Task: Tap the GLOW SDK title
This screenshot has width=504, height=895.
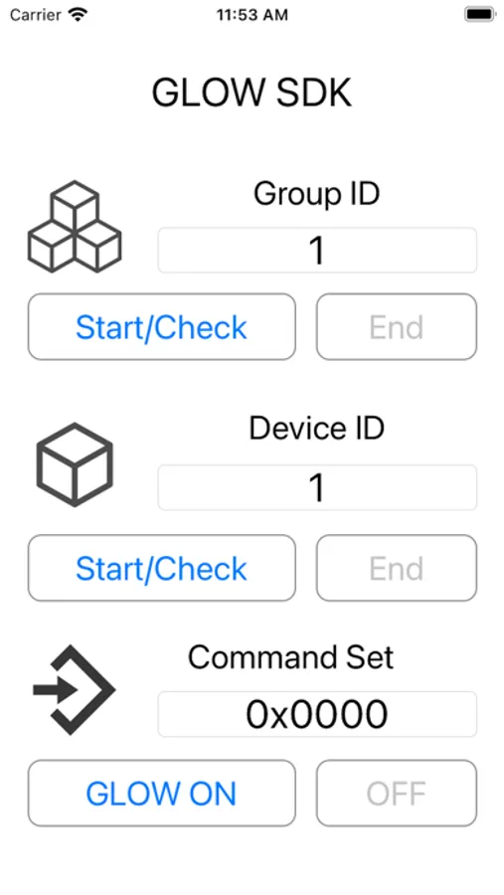Action: coord(252,92)
